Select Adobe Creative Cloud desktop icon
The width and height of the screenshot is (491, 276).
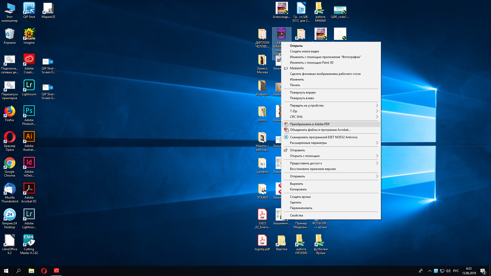[x=29, y=64]
